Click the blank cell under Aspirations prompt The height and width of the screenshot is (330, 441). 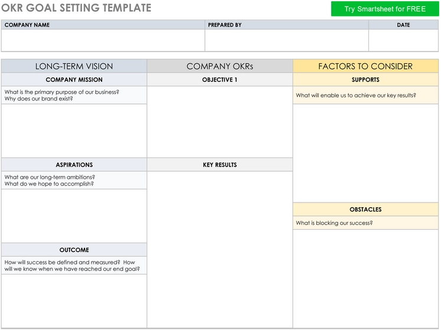coord(74,216)
